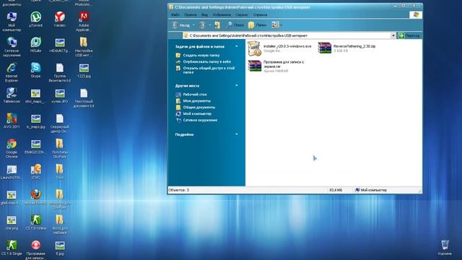
Task: Select the Yandex desktop icon
Action: click(60, 19)
